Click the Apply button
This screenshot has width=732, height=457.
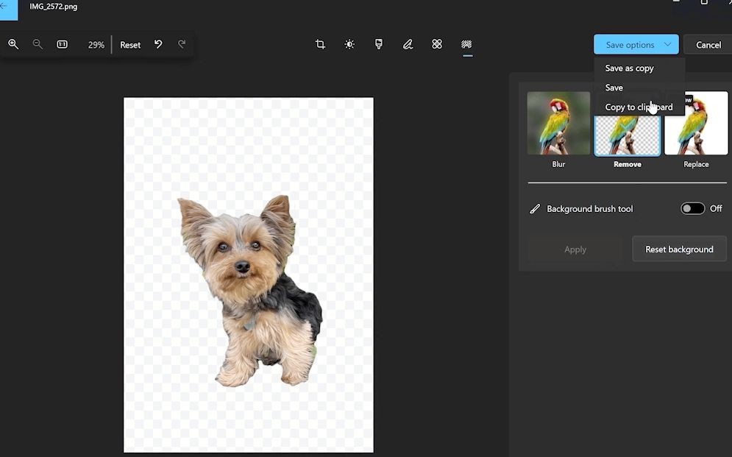(x=575, y=249)
